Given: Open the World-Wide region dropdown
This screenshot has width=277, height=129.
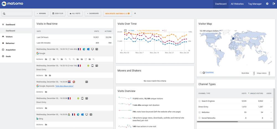Looking at the screenshot, I should pyautogui.click(x=247, y=73).
